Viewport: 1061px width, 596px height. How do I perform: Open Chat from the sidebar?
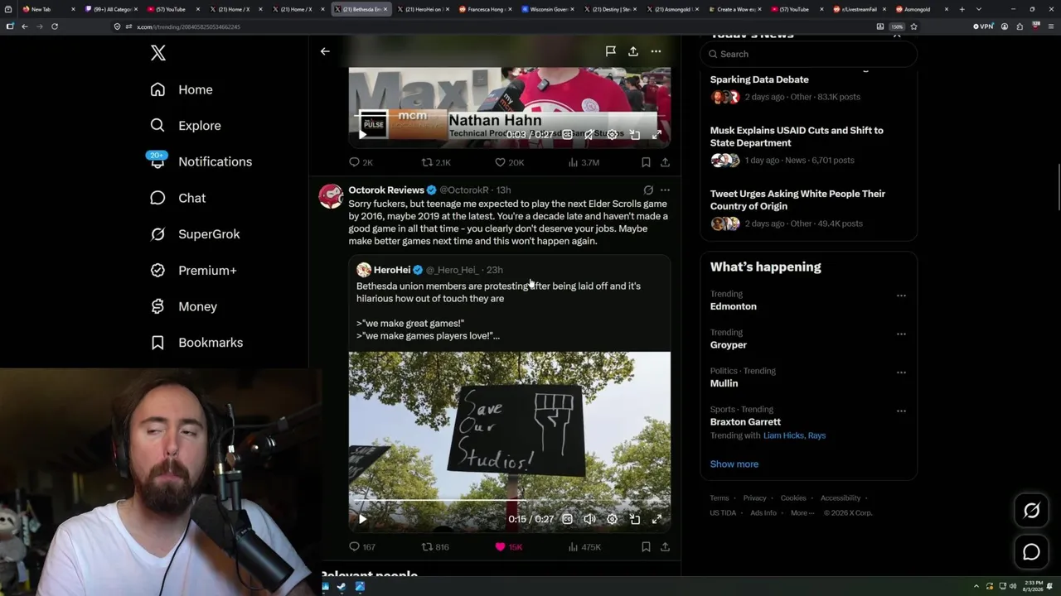click(177, 198)
